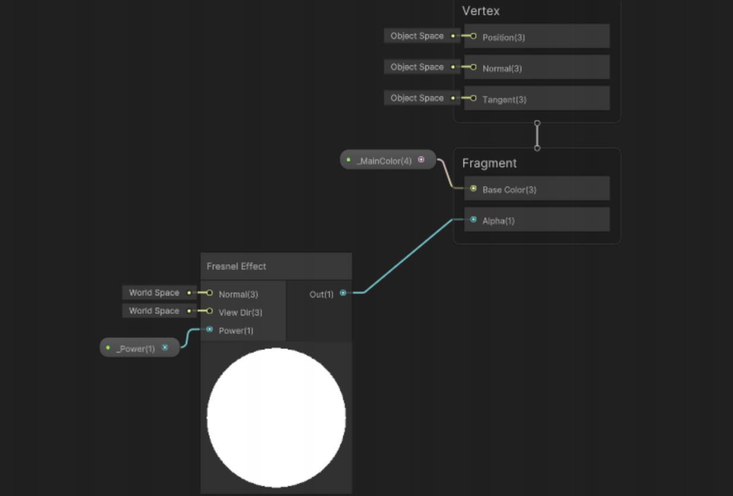Select the Alpha(1) block row
This screenshot has width=733, height=496.
(x=537, y=219)
